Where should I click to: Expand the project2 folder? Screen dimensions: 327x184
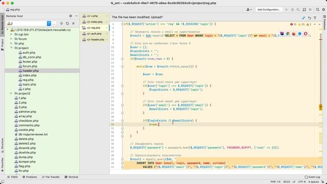tap(11, 94)
